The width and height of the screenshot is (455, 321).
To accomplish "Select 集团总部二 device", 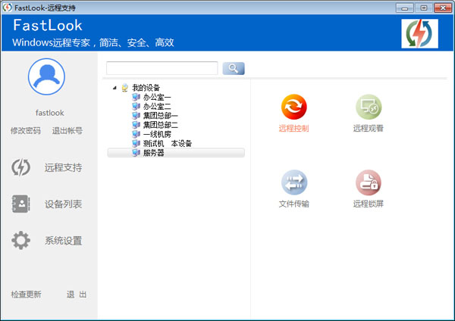I will pyautogui.click(x=161, y=125).
